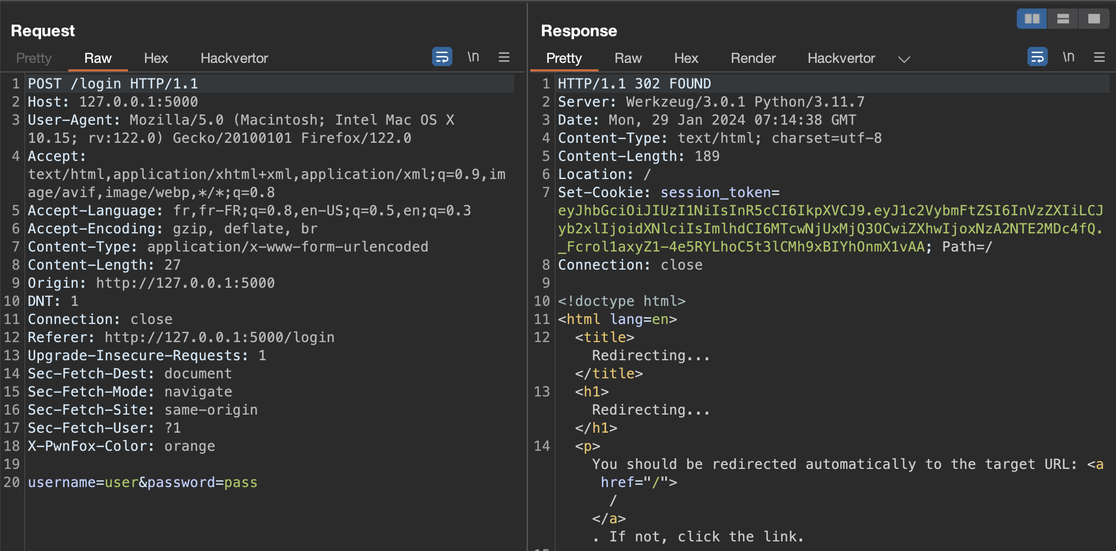Show \n line-ending characters in the Response
This screenshot has height=551, width=1116.
[1069, 56]
